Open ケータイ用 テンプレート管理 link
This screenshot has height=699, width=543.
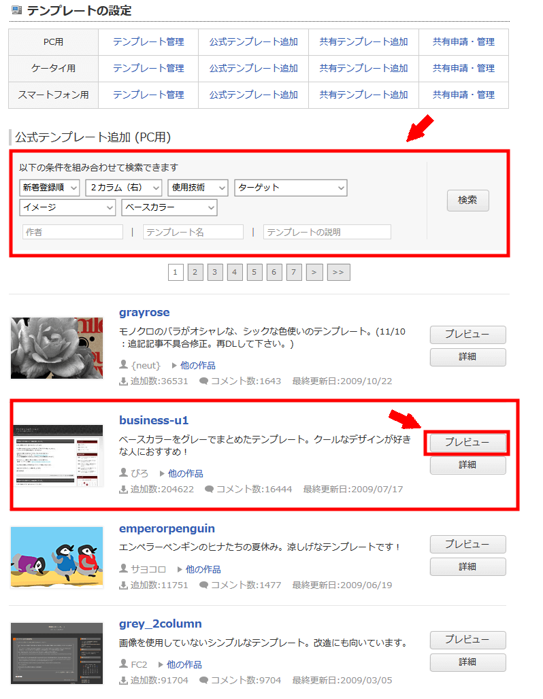coord(148,69)
